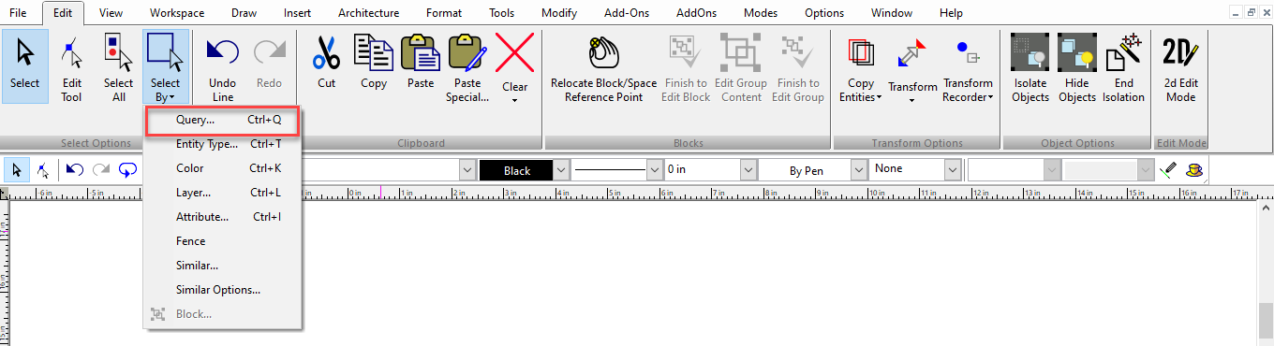Expand the Copy Entities dropdown
The image size is (1274, 346).
[860, 90]
